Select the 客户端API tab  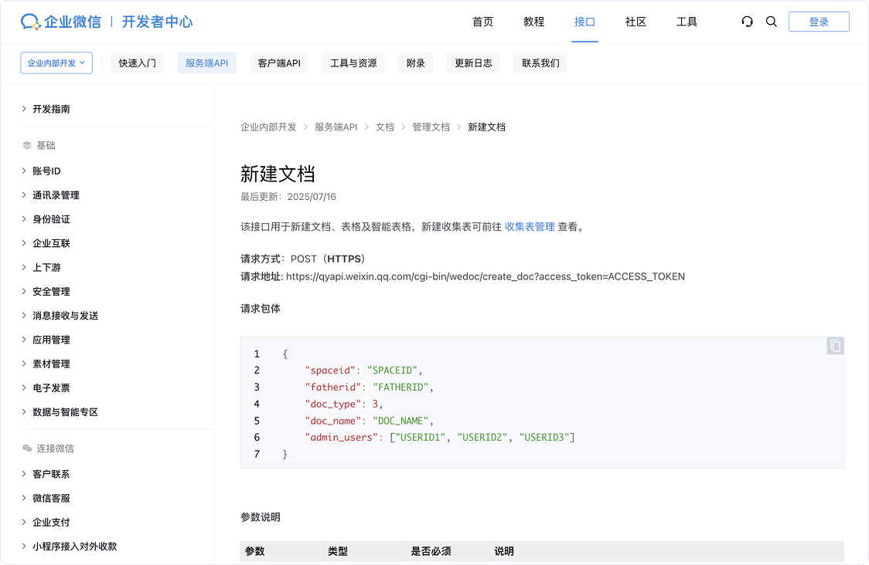coord(278,63)
